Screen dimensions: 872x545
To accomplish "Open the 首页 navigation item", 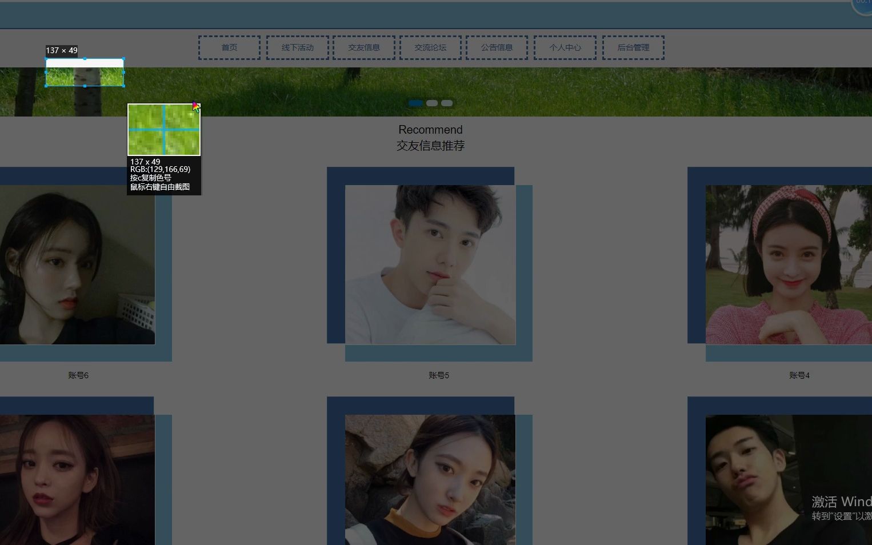I will (x=229, y=47).
